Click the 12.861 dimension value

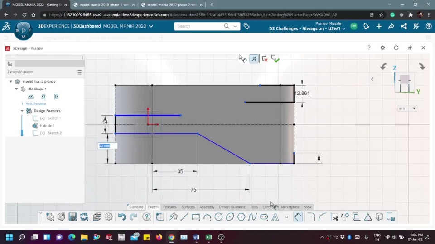[x=302, y=94]
